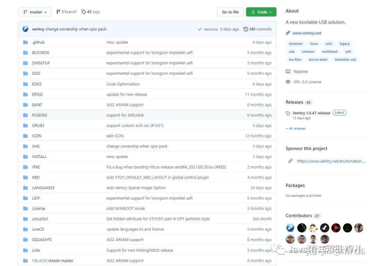Open the www.ventoy.net website link

[x=307, y=33]
